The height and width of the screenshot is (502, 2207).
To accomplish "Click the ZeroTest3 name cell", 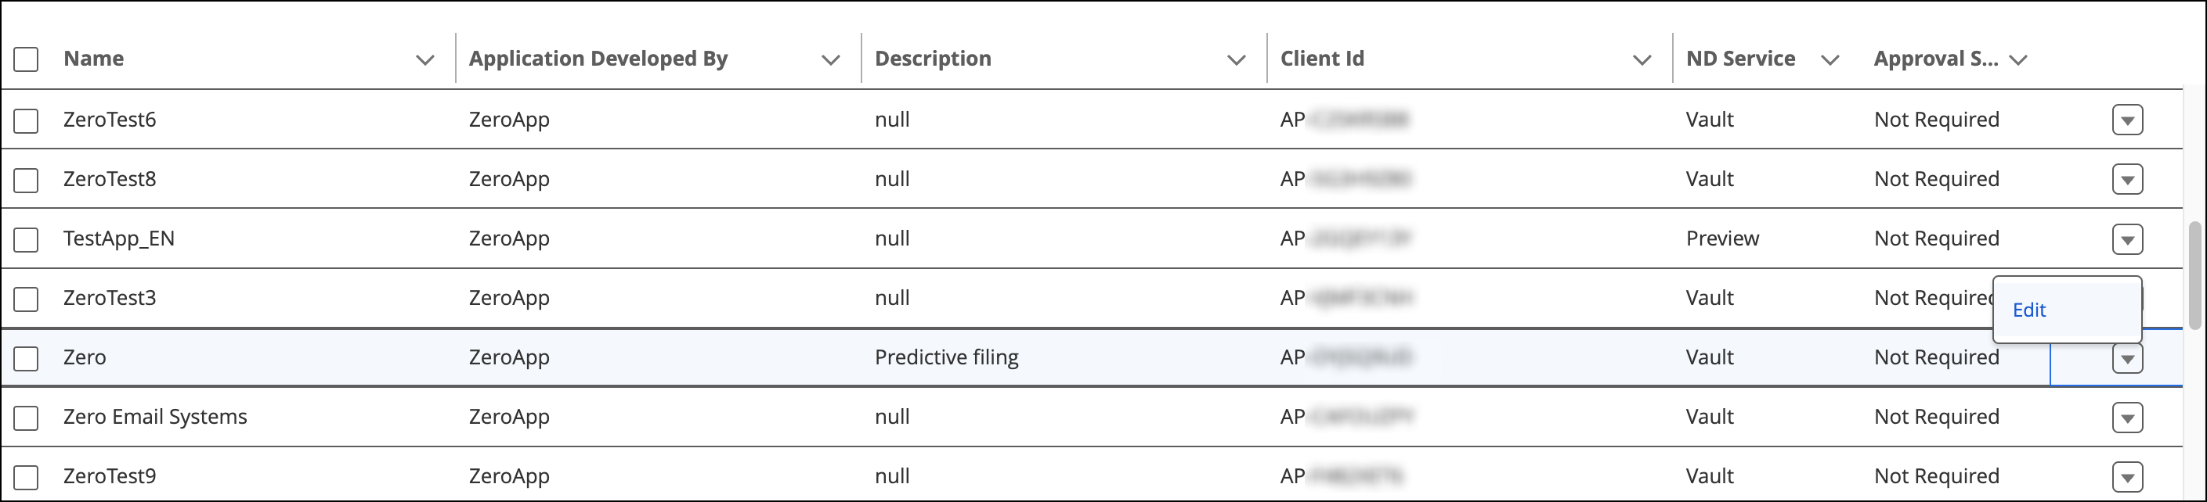I will click(110, 298).
